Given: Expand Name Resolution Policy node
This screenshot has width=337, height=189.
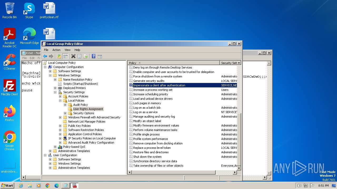Looking at the screenshot, I should point(55,80).
